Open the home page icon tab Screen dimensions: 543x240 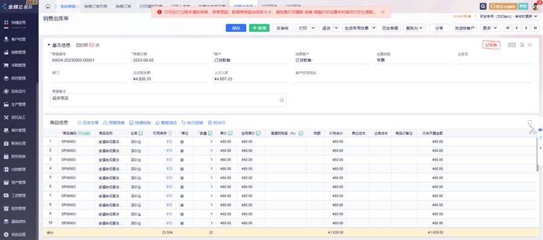pos(48,6)
